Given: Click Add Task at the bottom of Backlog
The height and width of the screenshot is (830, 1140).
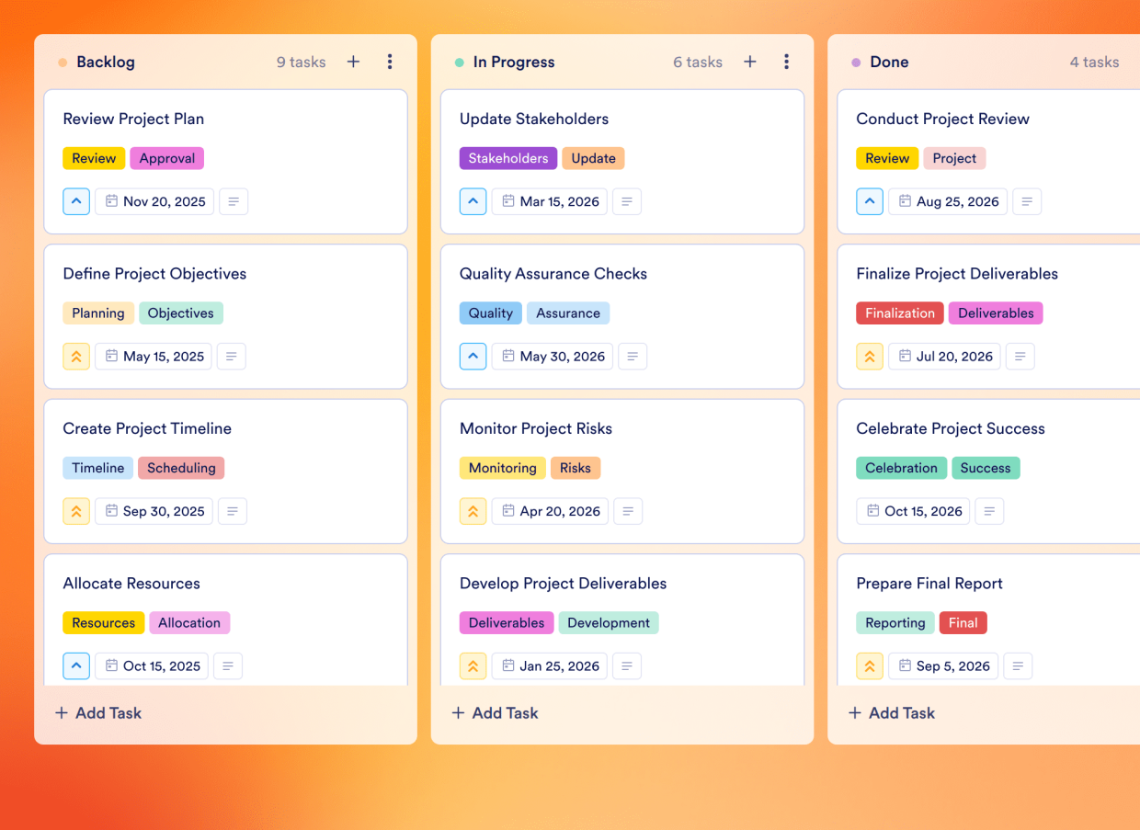Looking at the screenshot, I should 97,712.
